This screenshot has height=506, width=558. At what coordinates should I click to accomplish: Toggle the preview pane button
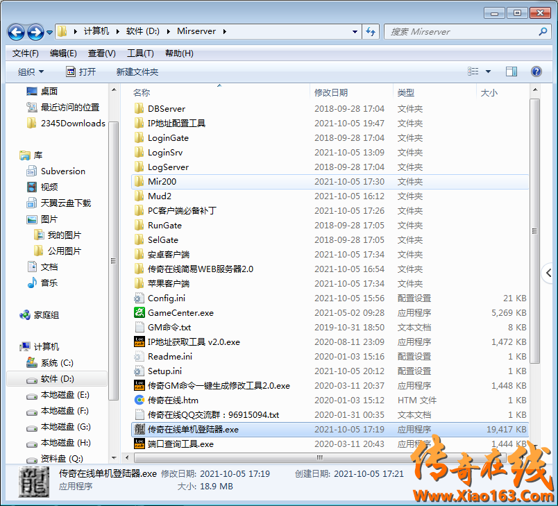511,72
